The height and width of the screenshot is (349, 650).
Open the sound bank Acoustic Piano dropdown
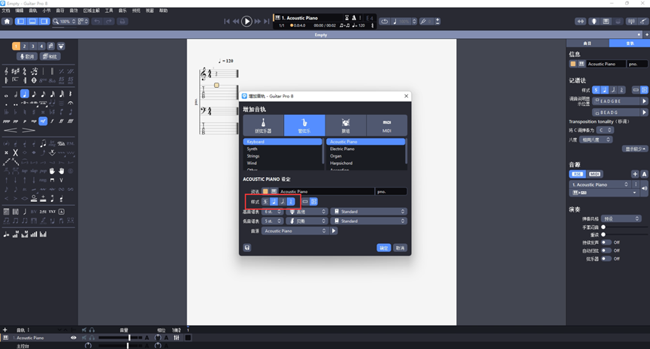coord(295,231)
